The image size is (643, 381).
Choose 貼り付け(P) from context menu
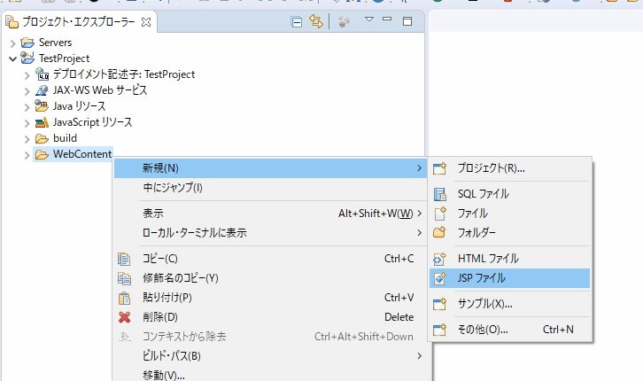click(270, 298)
